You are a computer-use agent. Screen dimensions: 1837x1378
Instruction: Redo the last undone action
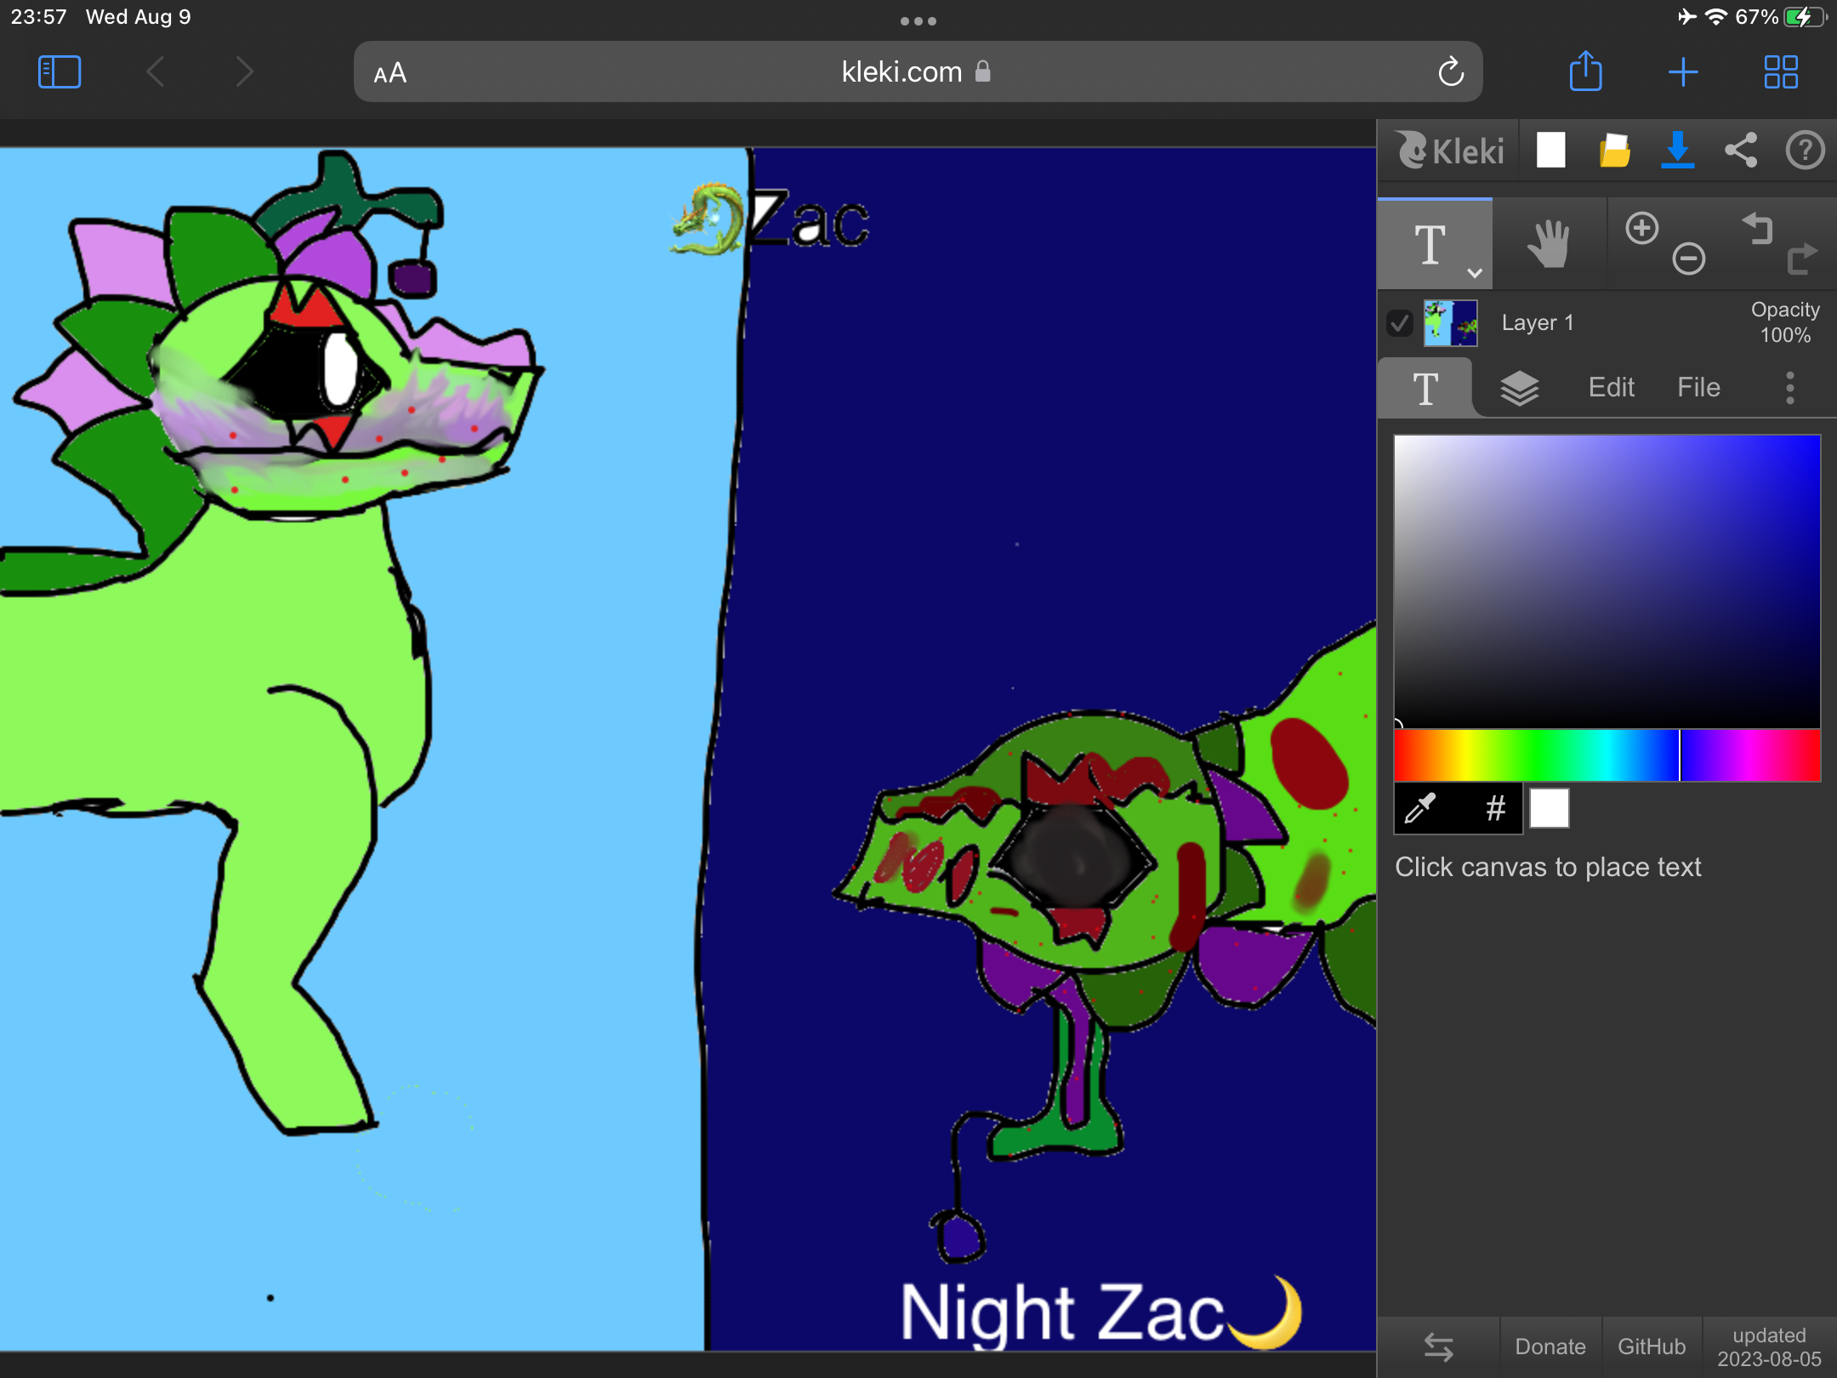(1801, 259)
